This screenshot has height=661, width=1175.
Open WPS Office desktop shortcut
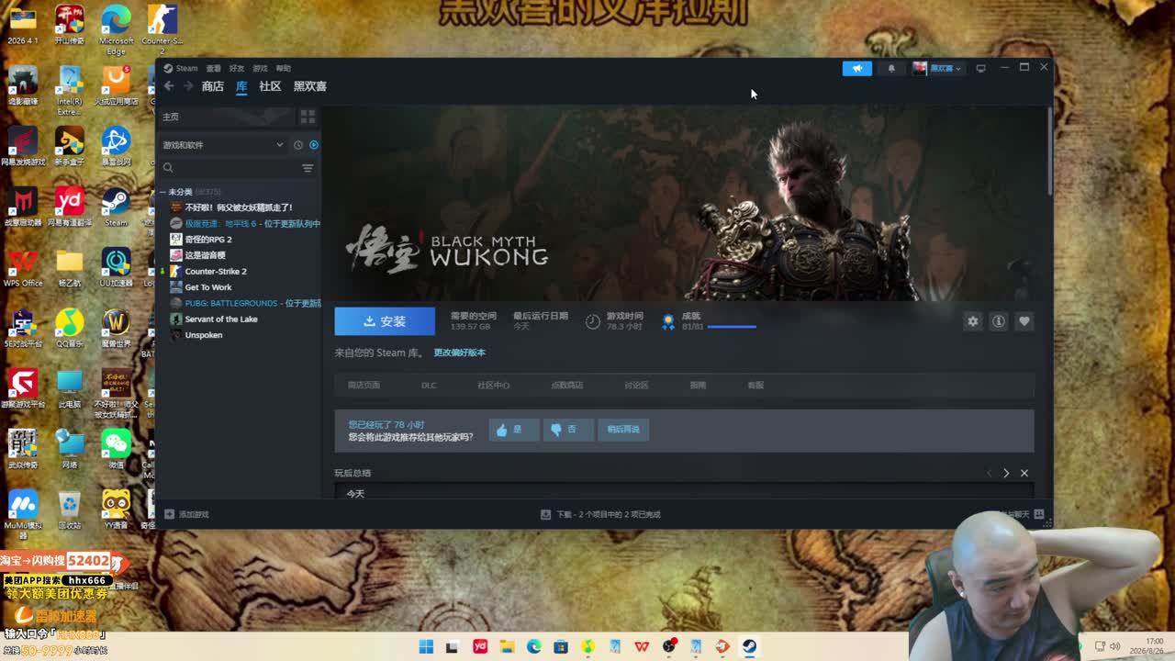pyautogui.click(x=23, y=267)
